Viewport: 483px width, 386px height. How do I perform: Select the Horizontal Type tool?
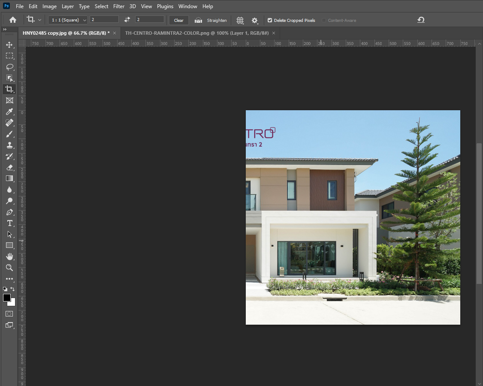click(9, 223)
